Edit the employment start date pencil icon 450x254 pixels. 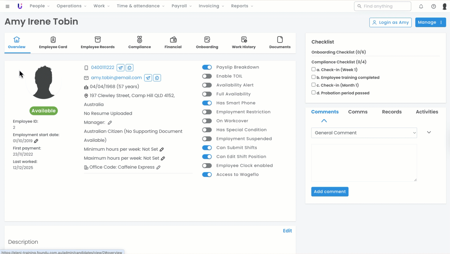coord(36,141)
